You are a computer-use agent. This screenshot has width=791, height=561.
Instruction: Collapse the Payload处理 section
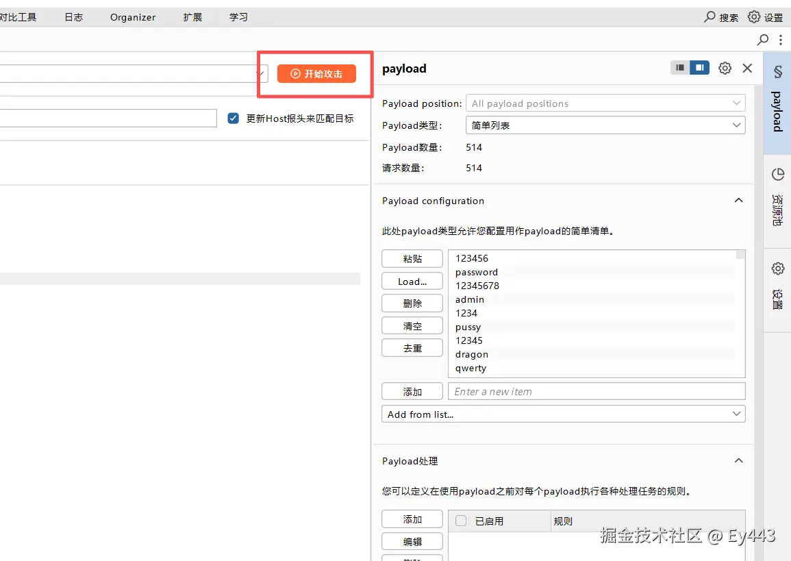(x=738, y=460)
